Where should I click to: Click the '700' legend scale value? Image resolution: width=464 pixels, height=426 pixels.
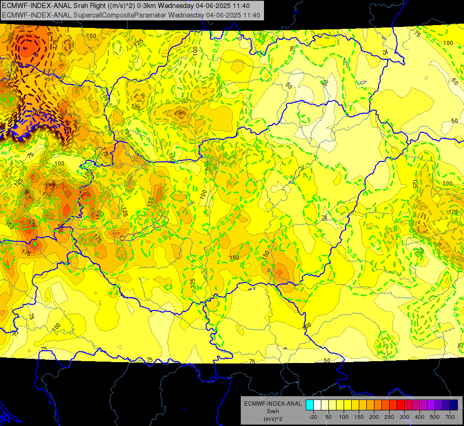pos(450,417)
